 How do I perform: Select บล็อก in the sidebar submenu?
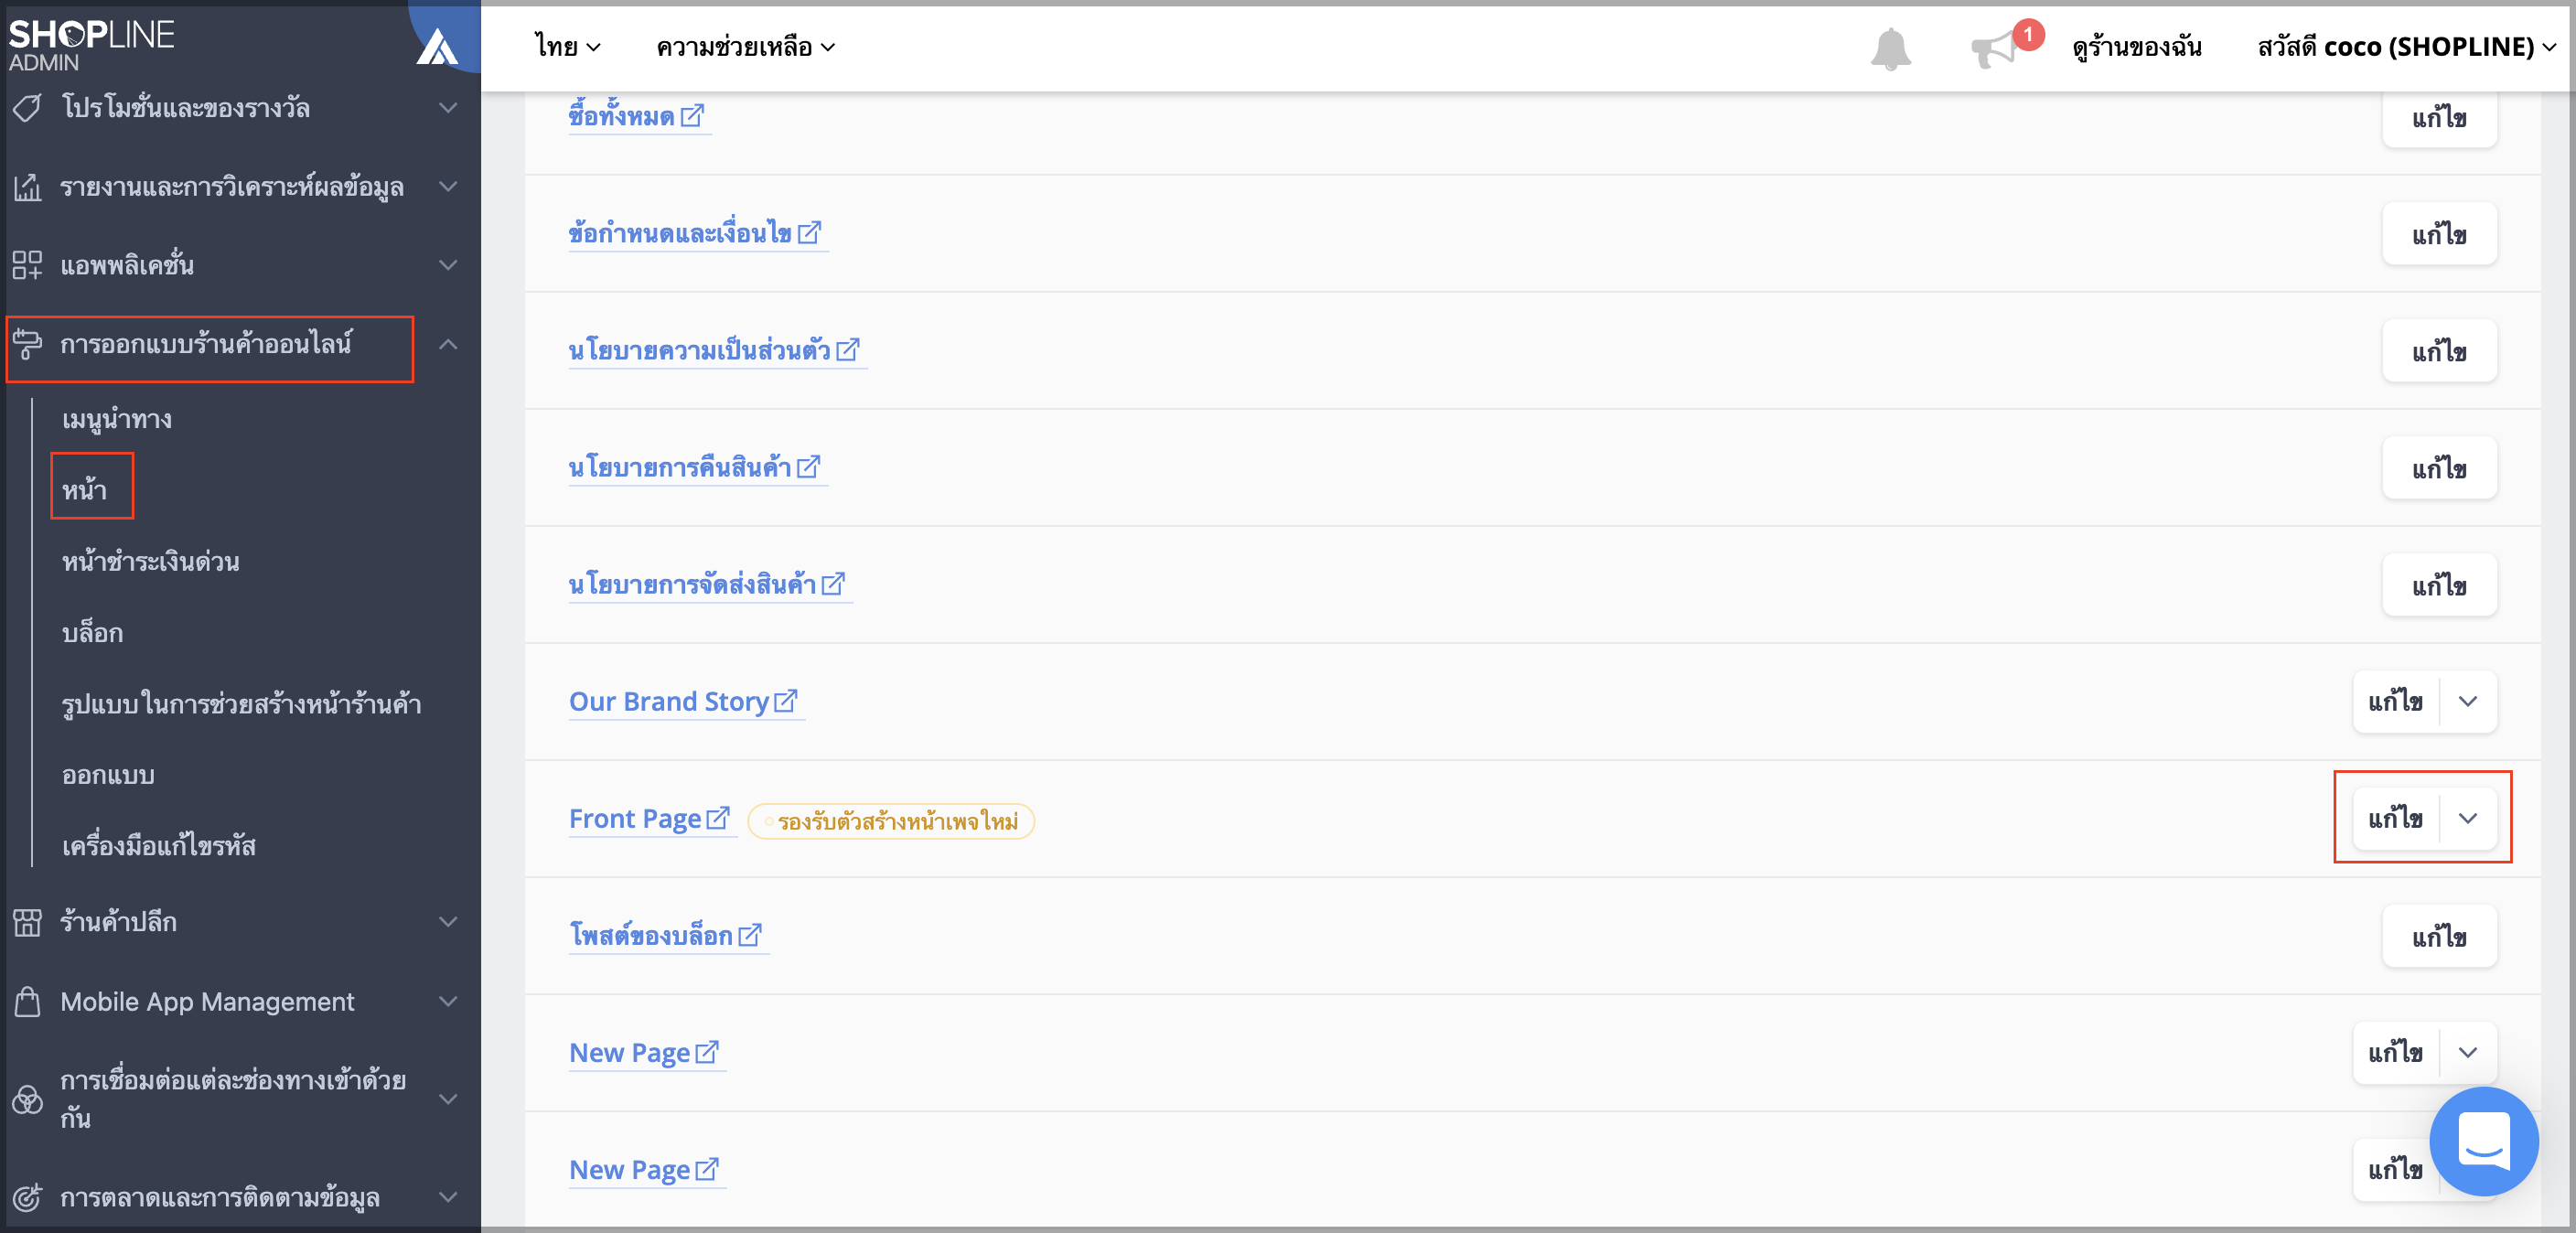tap(92, 632)
